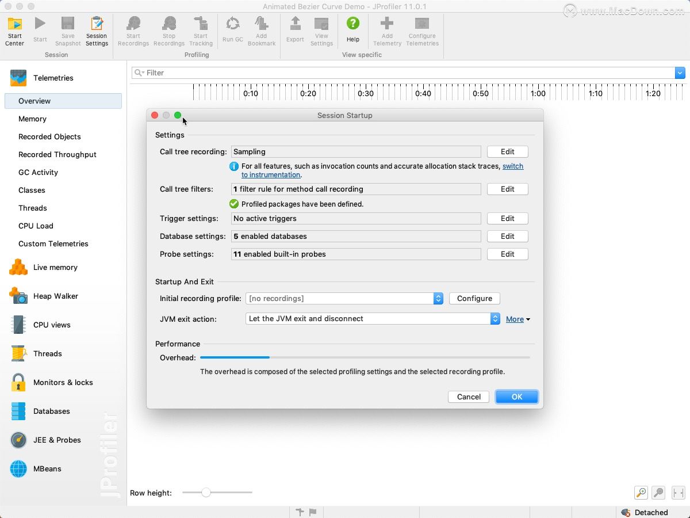This screenshot has width=690, height=518.
Task: Open the filter search options magnifier dropdown
Action: pos(139,73)
